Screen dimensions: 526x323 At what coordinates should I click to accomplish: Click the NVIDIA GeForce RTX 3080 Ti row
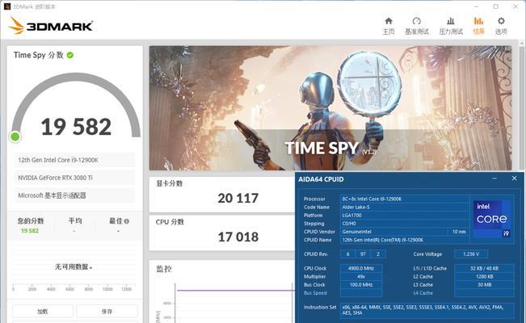tap(74, 178)
